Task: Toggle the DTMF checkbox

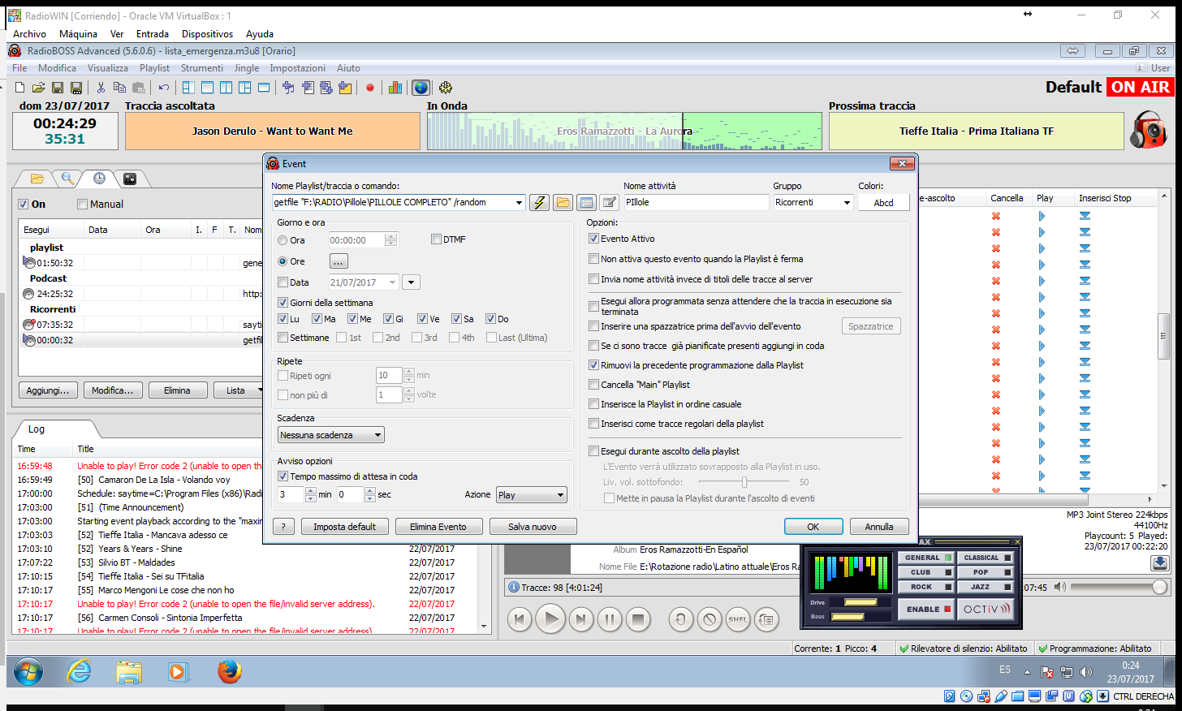Action: tap(436, 239)
